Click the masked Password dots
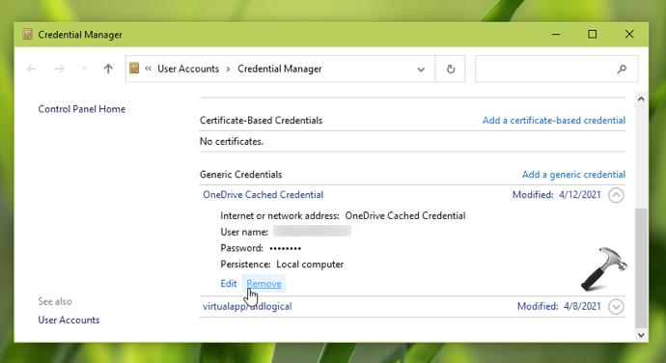 [286, 248]
